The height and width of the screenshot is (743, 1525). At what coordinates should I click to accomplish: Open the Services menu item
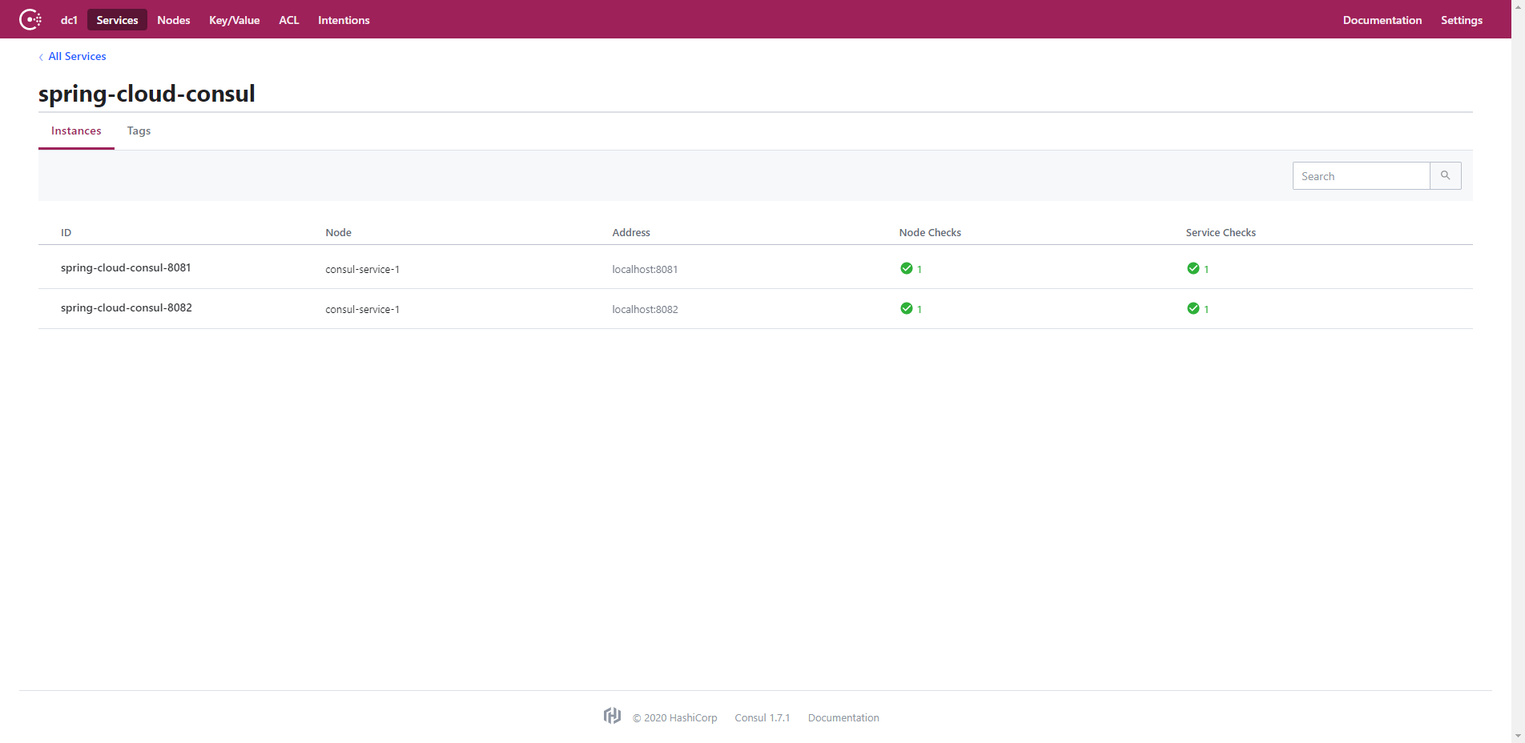(117, 20)
